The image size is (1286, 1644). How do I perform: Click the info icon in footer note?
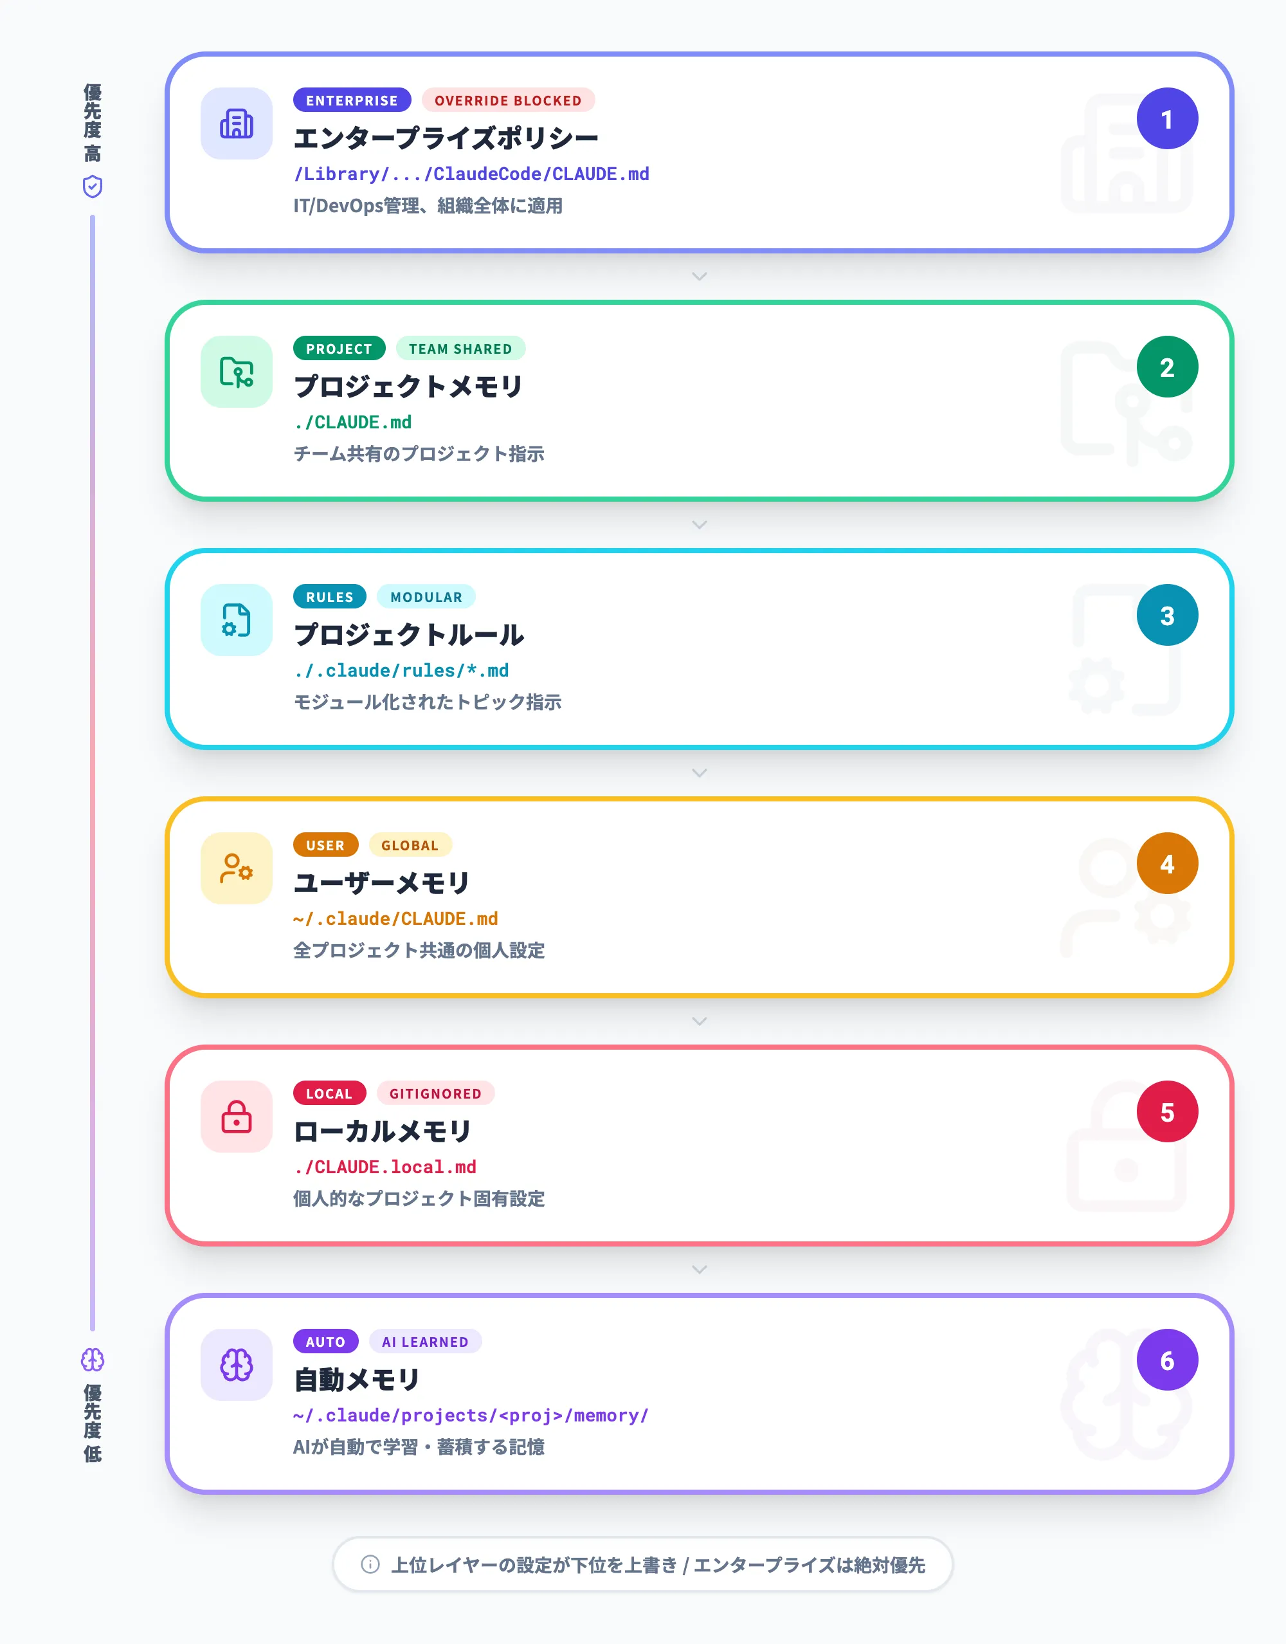pos(370,1564)
